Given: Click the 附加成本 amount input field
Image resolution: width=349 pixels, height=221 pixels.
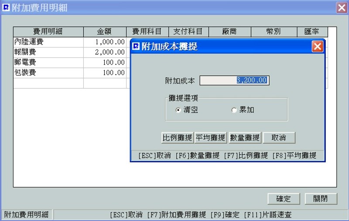Looking at the screenshot, I should [234, 80].
